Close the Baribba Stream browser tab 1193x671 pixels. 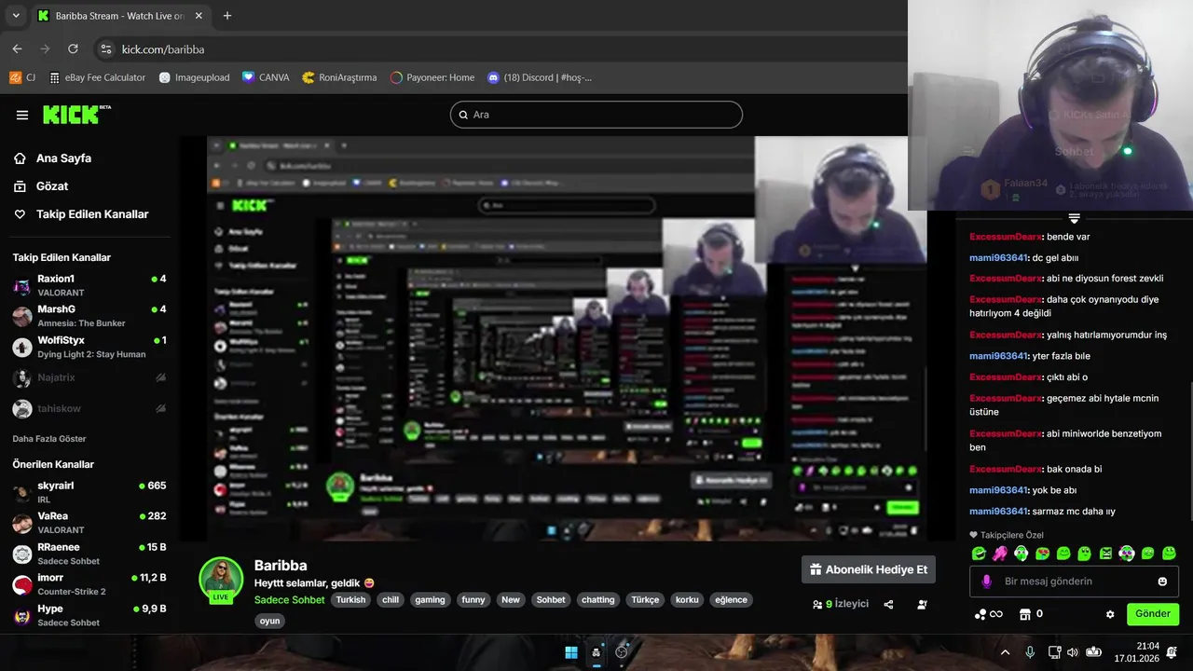pos(198,16)
